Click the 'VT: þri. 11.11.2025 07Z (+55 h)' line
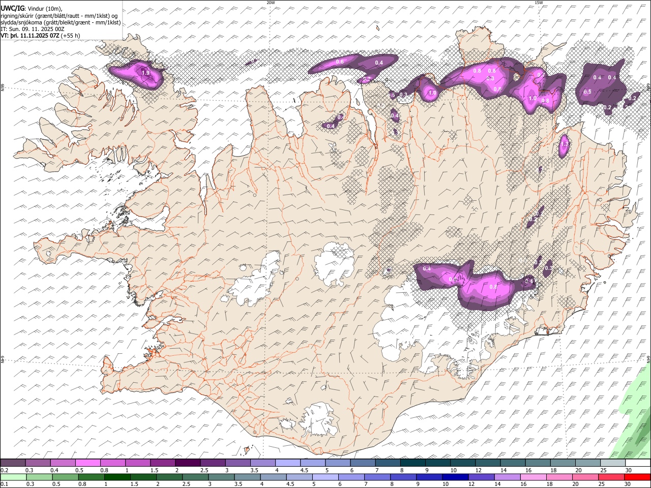The height and width of the screenshot is (488, 651). (x=40, y=36)
